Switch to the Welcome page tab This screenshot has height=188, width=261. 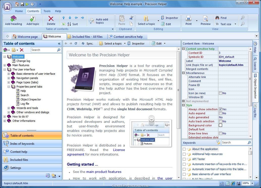point(25,36)
